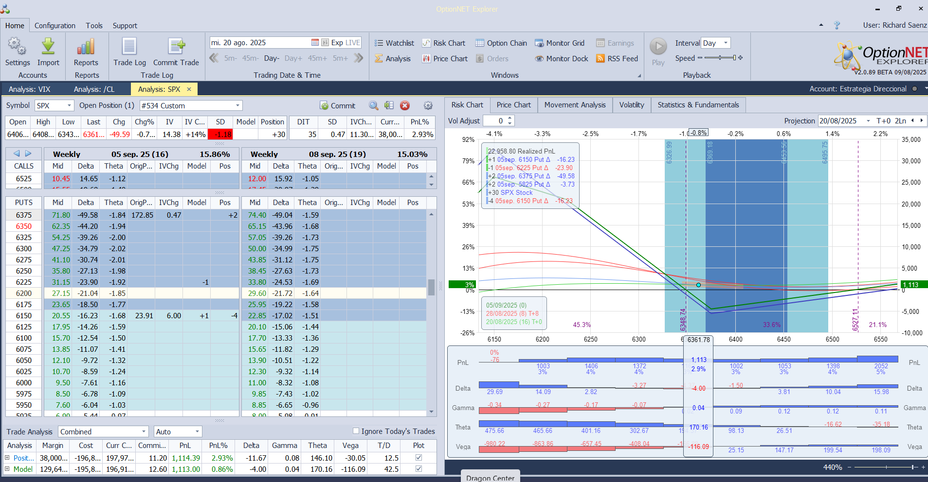Click the Import download icon
The width and height of the screenshot is (928, 482).
pos(48,47)
